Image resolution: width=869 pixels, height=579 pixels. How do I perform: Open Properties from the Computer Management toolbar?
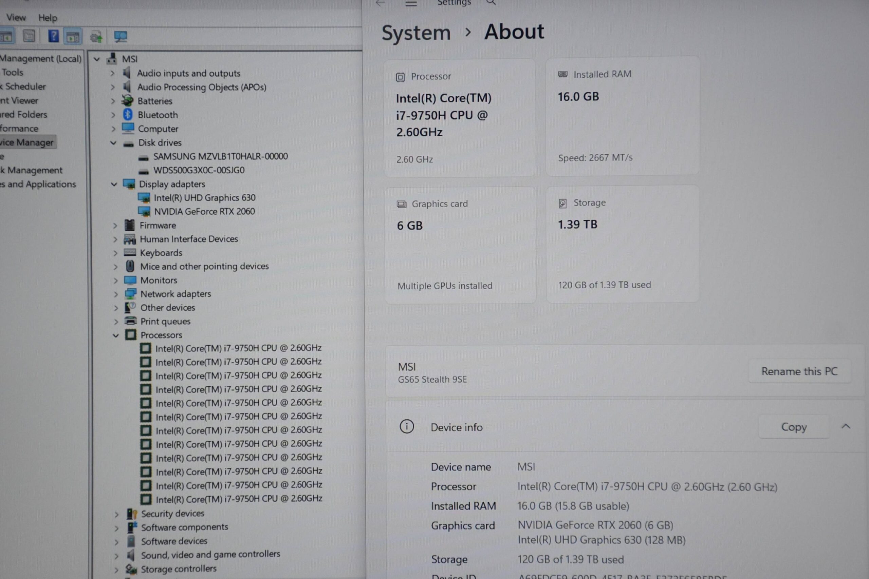pyautogui.click(x=29, y=36)
